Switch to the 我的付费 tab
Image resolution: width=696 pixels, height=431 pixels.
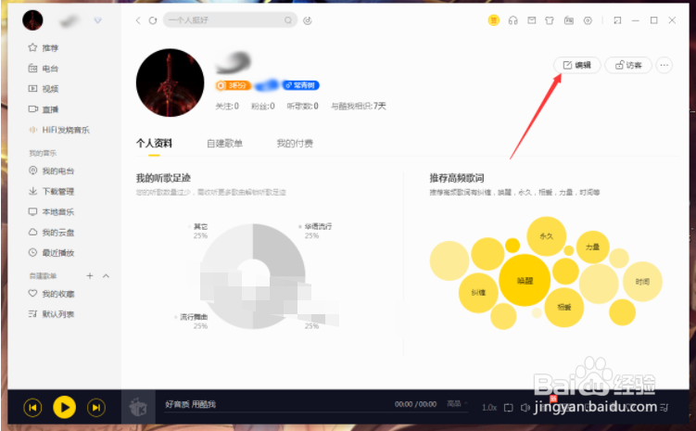point(295,144)
